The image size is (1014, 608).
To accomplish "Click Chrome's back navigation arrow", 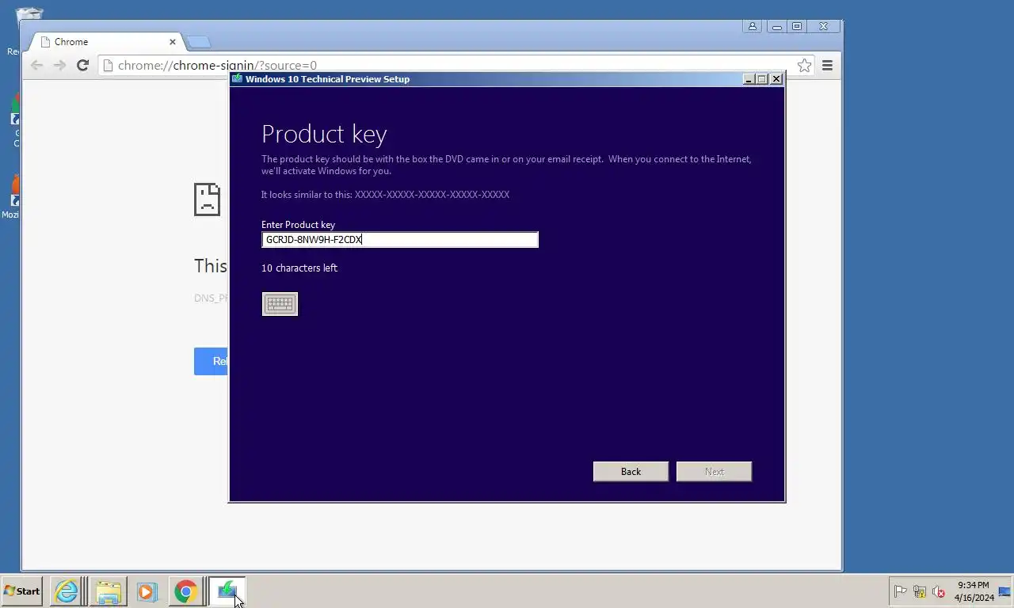I will coord(36,66).
